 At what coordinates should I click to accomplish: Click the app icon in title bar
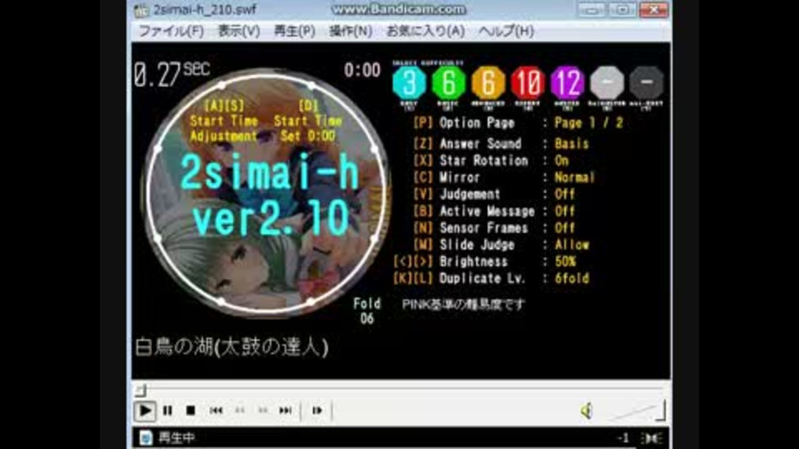pos(141,10)
